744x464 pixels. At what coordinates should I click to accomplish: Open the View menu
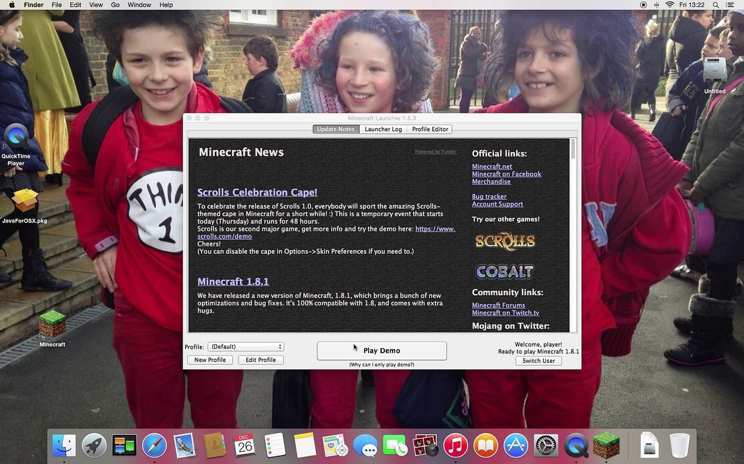pyautogui.click(x=96, y=5)
